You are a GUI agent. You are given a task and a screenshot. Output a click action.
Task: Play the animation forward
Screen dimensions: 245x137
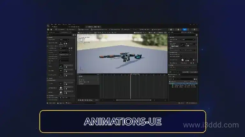(x=86, y=100)
